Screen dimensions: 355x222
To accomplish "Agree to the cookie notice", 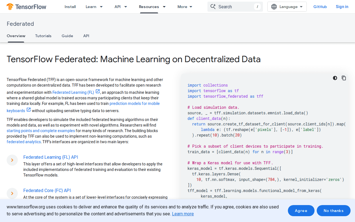I will coord(301,211).
